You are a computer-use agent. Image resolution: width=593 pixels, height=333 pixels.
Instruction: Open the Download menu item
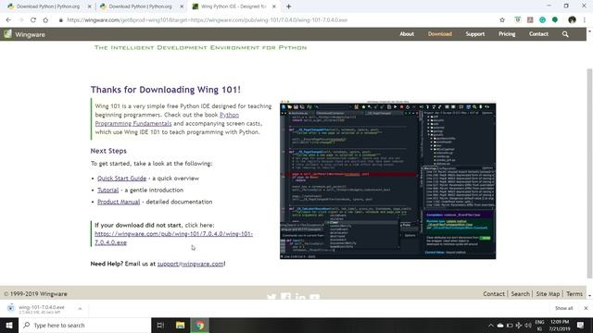click(440, 34)
